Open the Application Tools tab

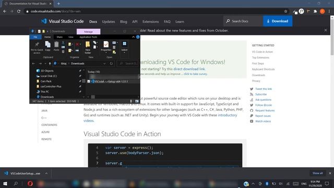(x=88, y=37)
